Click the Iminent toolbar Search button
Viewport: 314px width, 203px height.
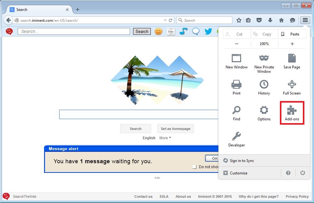[142, 31]
